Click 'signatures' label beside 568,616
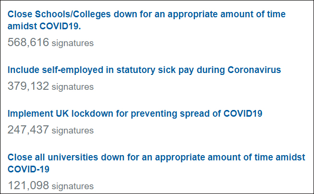The image size is (314, 194). coord(72,43)
